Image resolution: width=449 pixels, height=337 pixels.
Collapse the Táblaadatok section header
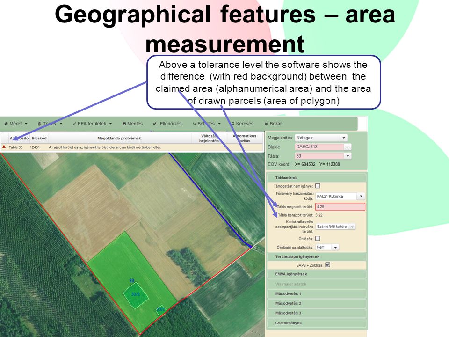tap(317, 178)
